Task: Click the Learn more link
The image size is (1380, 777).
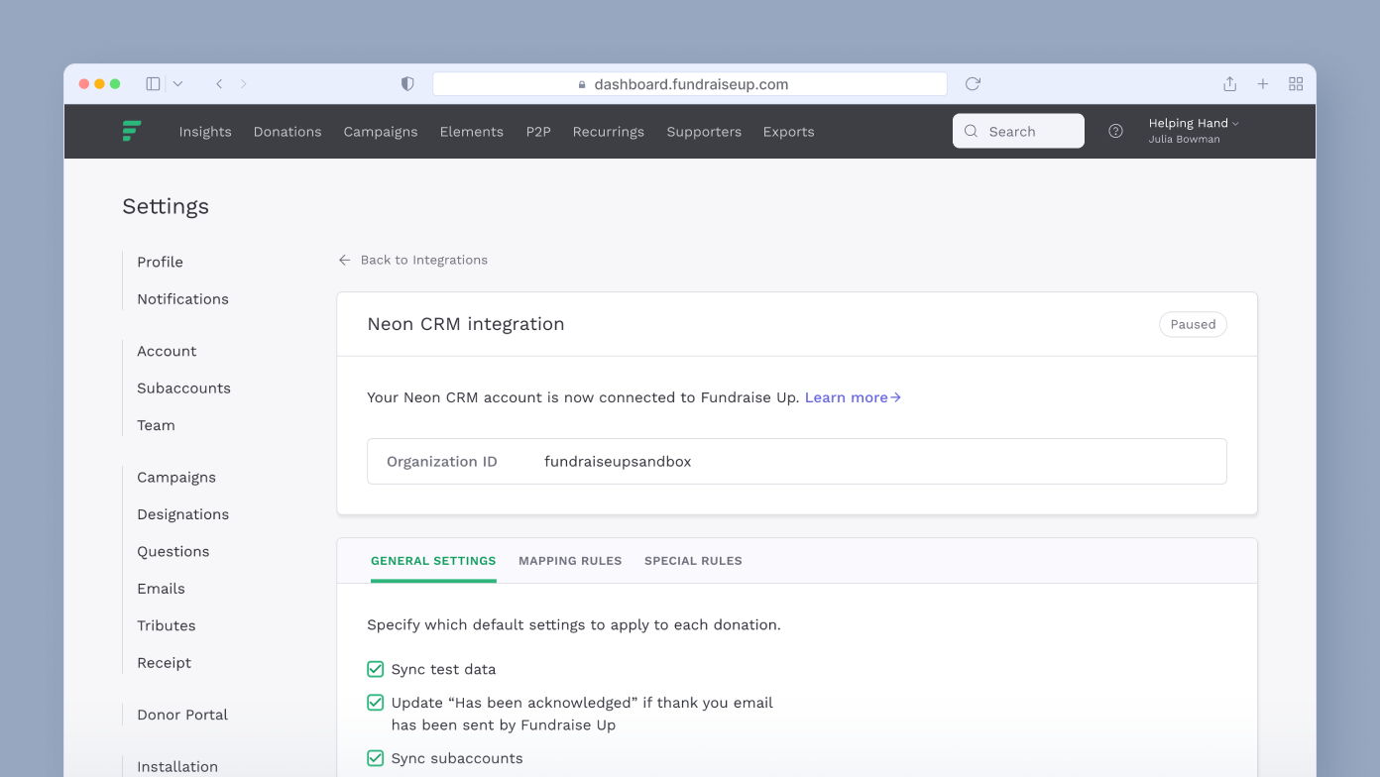Action: [853, 397]
